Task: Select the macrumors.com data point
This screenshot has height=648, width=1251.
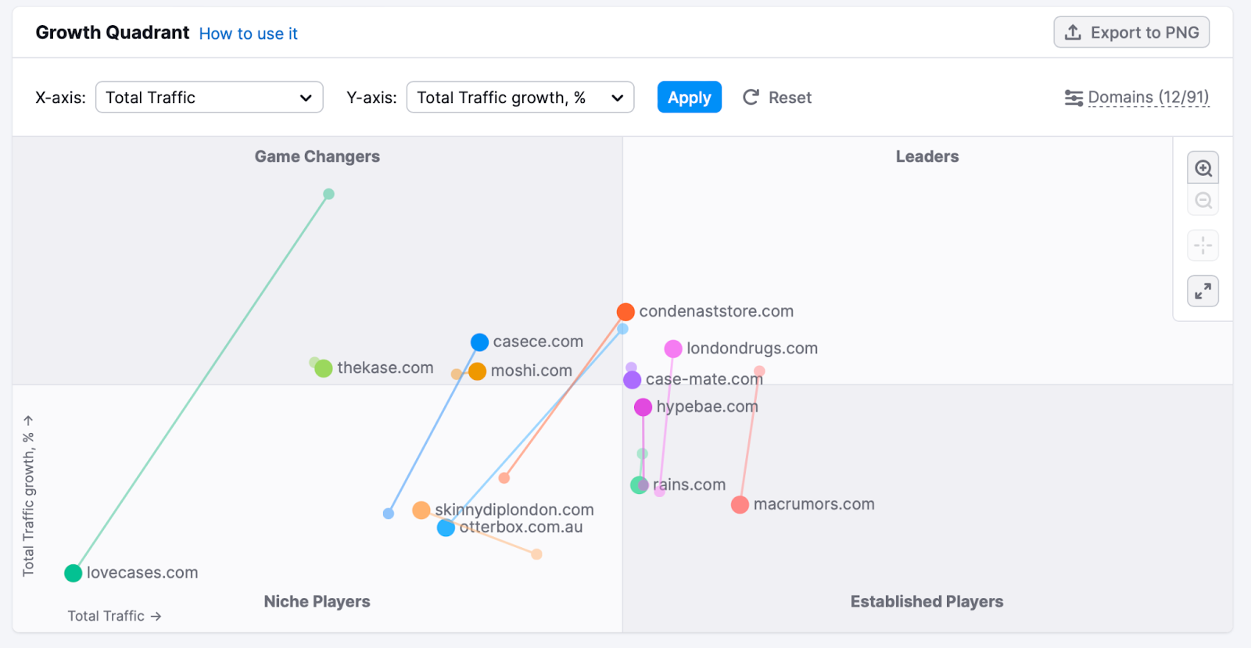Action: pos(739,504)
